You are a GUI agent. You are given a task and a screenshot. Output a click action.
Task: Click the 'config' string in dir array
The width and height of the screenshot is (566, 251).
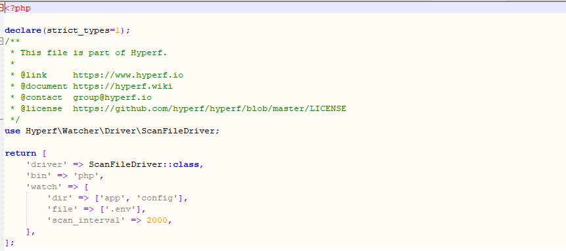(157, 198)
